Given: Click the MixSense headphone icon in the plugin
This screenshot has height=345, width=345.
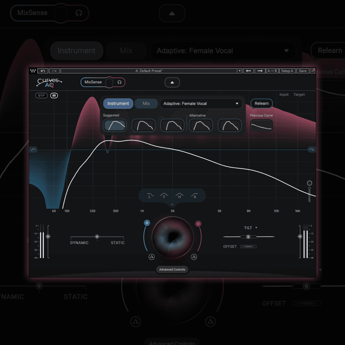Looking at the screenshot, I should tap(120, 82).
